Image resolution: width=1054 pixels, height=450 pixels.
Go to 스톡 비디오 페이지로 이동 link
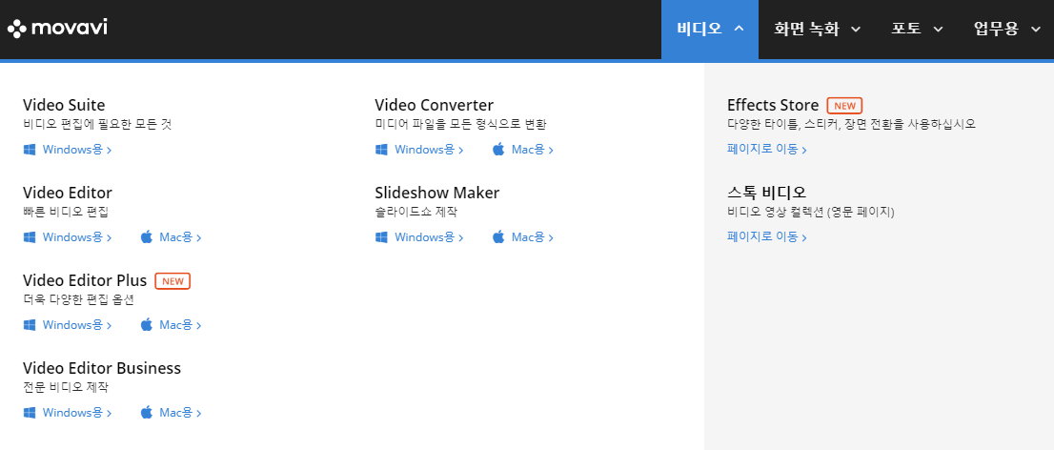pos(767,236)
